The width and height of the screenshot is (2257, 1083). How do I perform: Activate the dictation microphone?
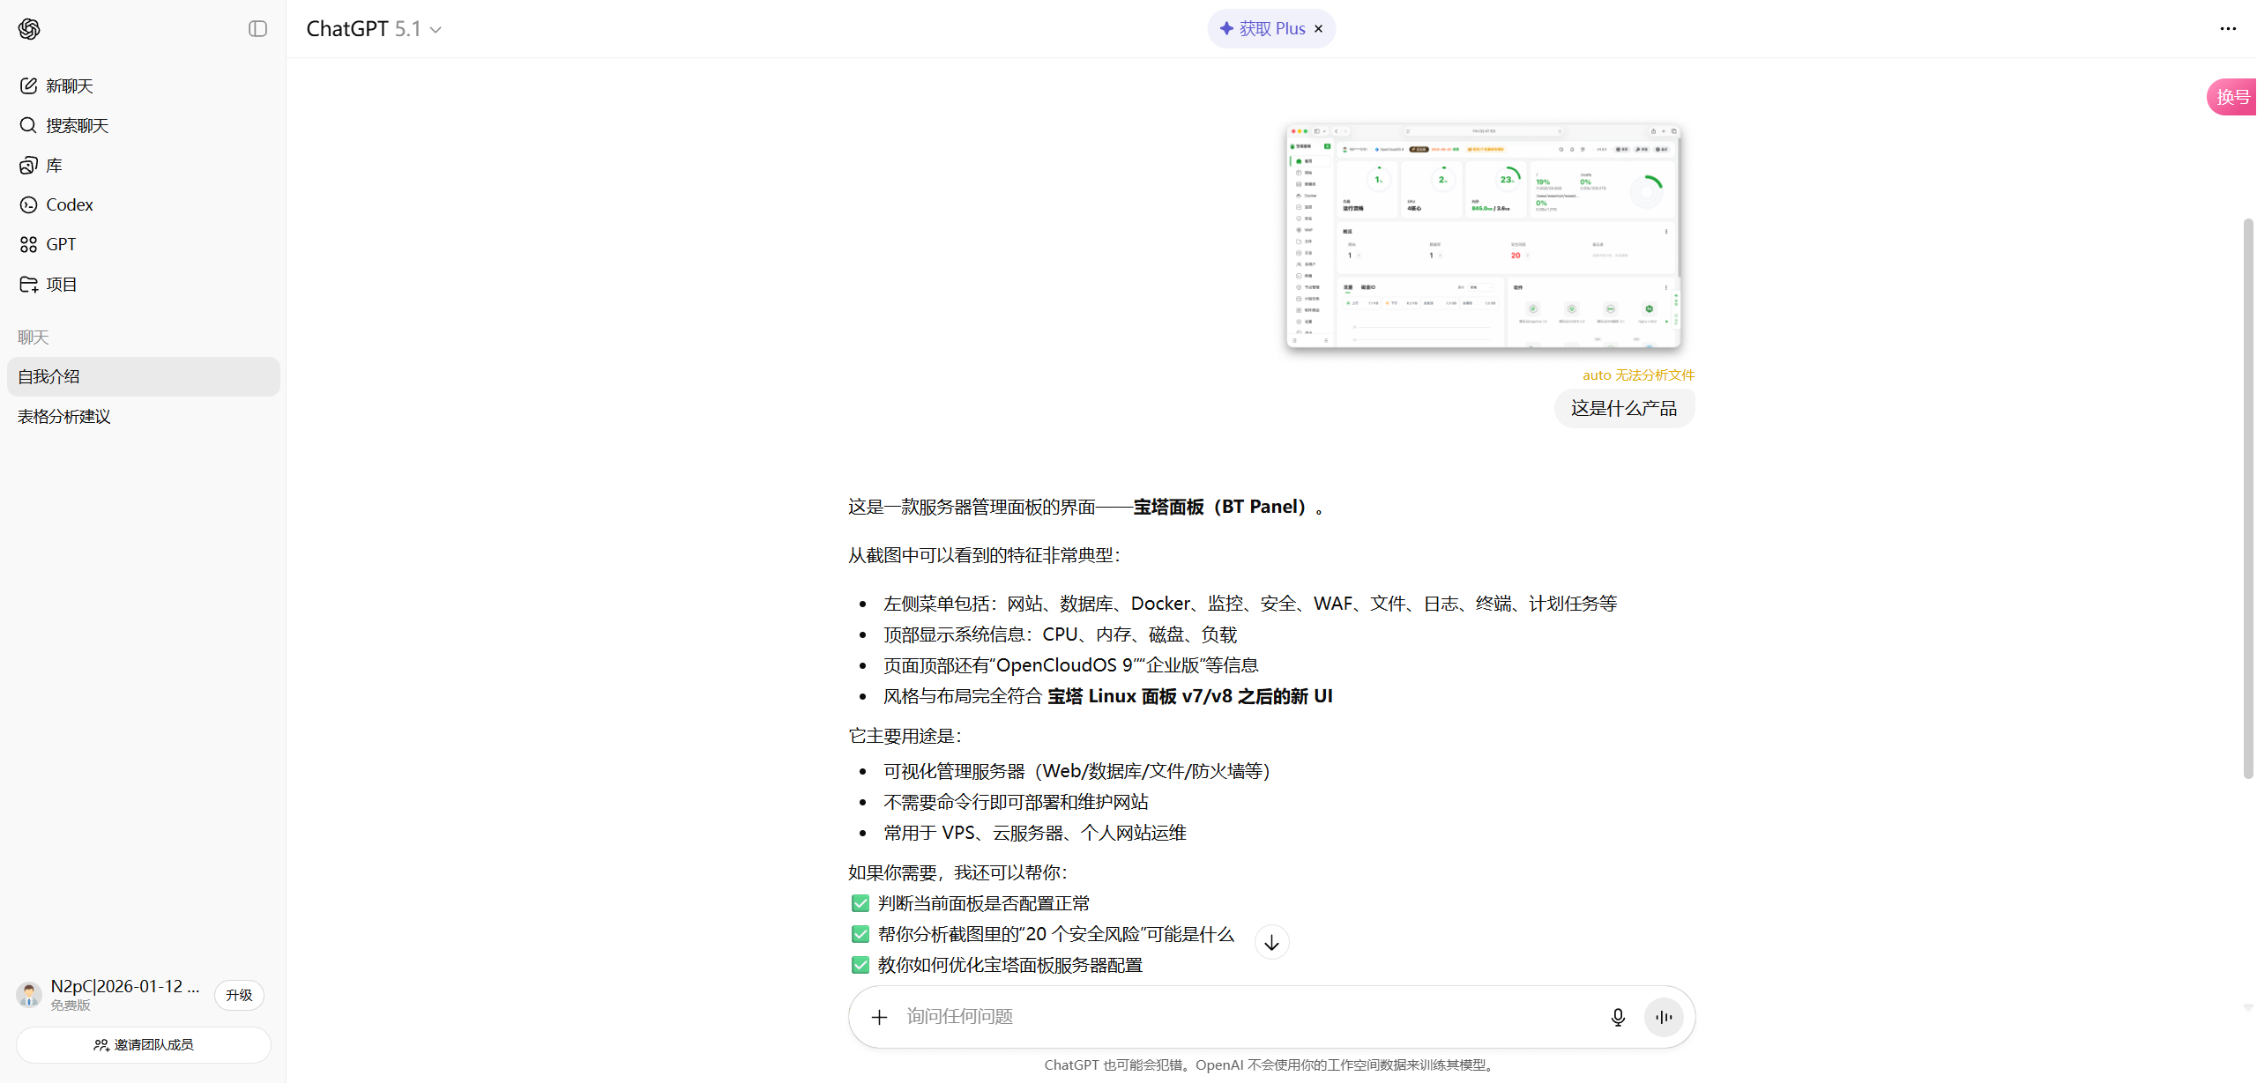click(x=1617, y=1017)
